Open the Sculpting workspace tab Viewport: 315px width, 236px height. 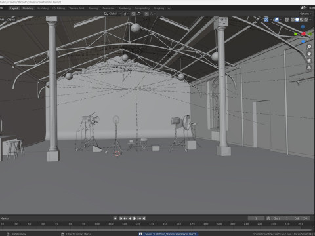(x=43, y=9)
